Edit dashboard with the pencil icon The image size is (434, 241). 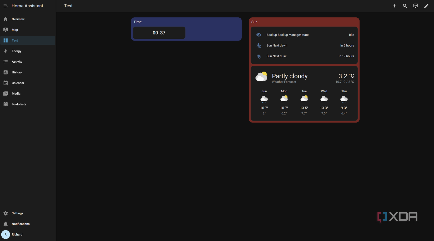(426, 6)
